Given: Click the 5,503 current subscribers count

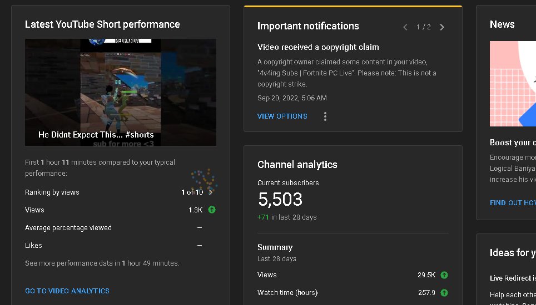Looking at the screenshot, I should (280, 199).
